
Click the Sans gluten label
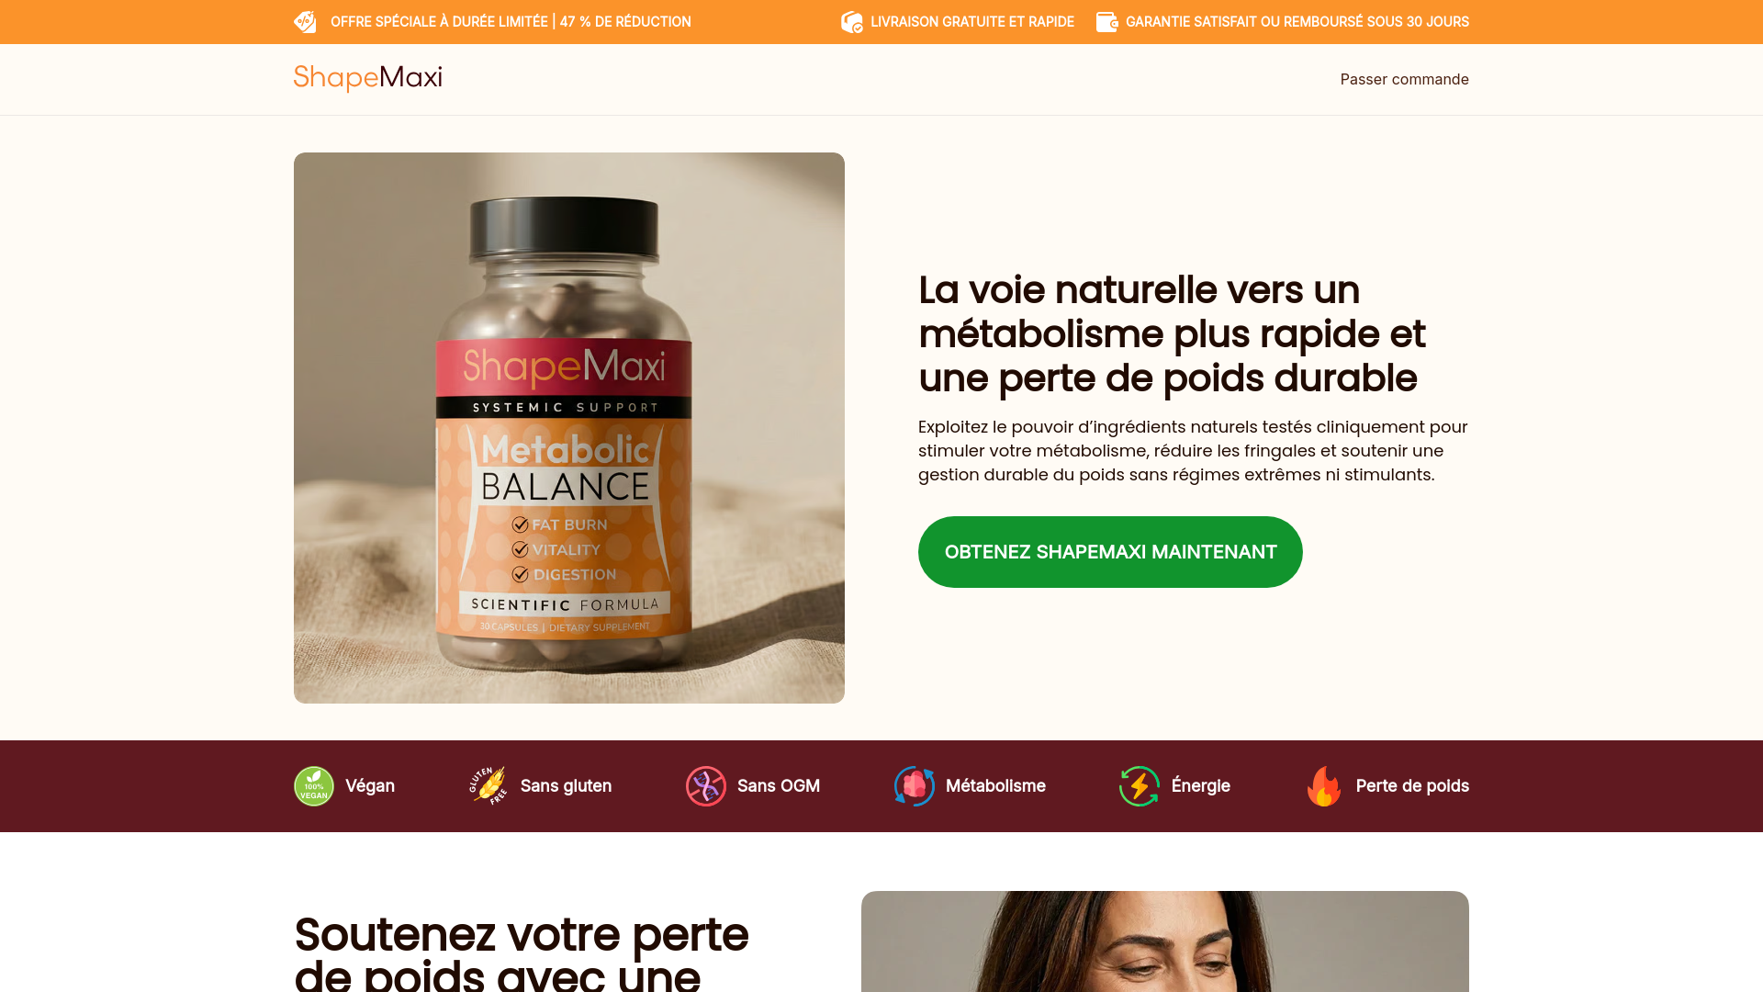click(x=566, y=786)
